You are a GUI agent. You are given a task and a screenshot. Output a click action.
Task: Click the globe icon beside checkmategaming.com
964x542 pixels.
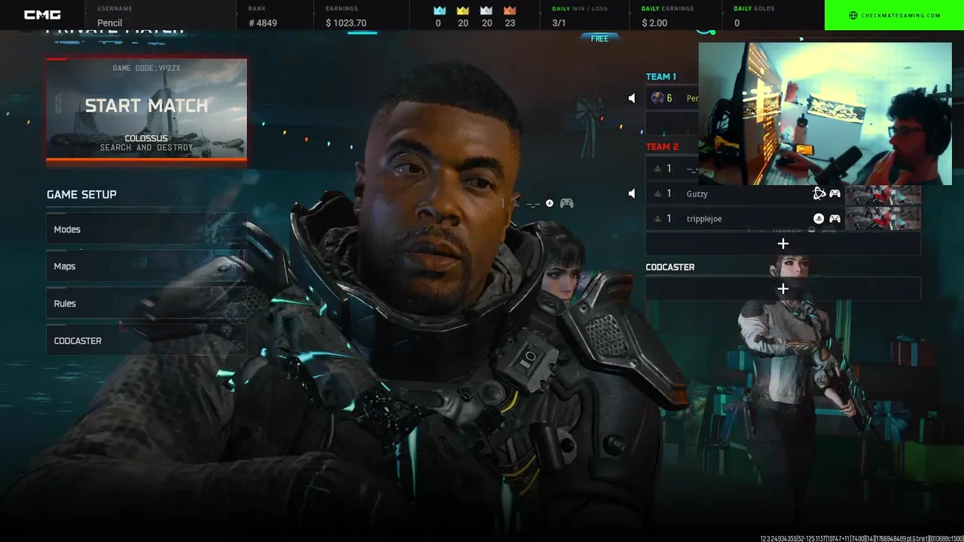click(853, 15)
